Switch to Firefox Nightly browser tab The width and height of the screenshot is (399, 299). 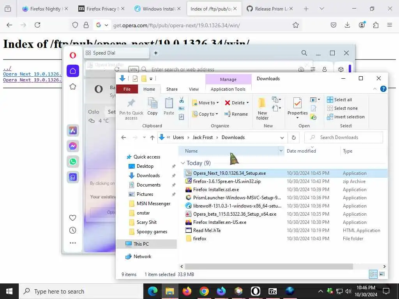point(45,9)
